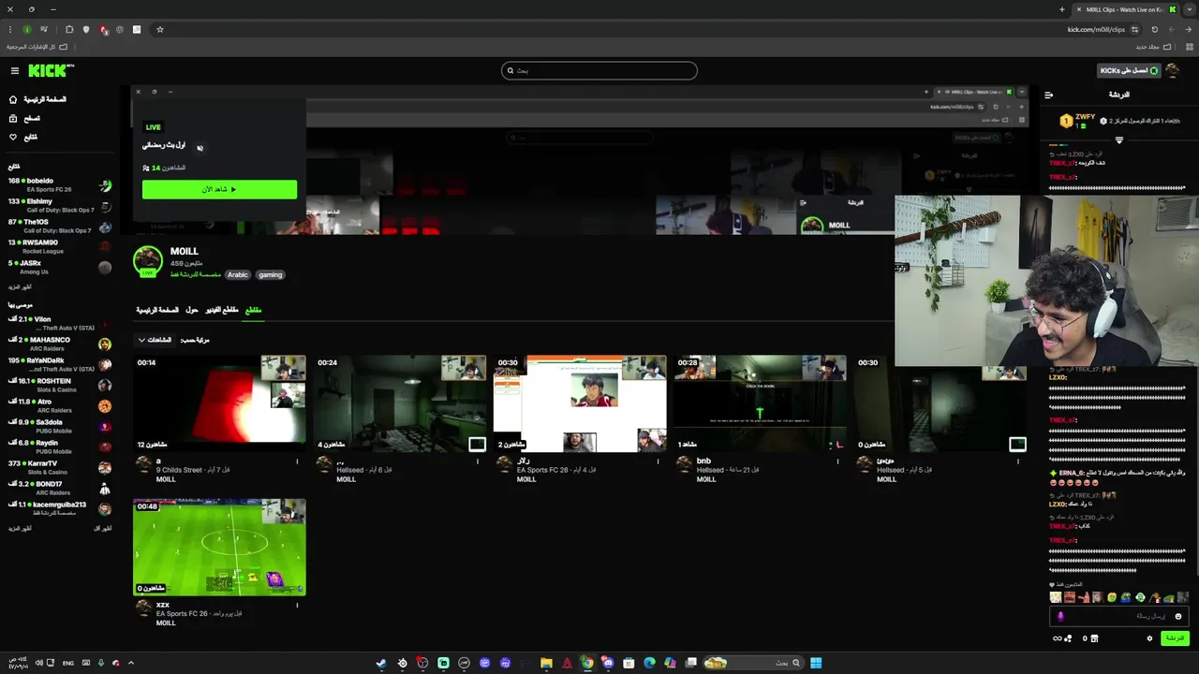Screen dimensions: 1199x674
Task: Bookmark this page with the star icon
Action: (x=160, y=29)
